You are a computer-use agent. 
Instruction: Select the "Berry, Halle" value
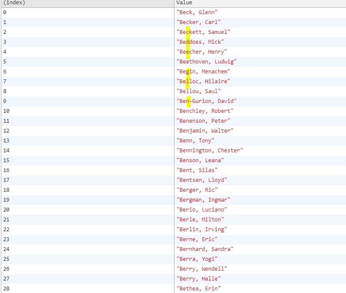click(199, 279)
